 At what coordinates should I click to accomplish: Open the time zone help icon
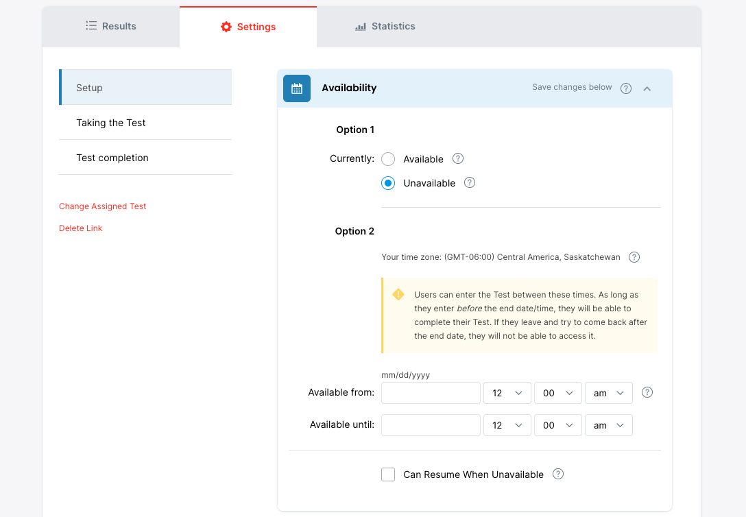coord(634,257)
